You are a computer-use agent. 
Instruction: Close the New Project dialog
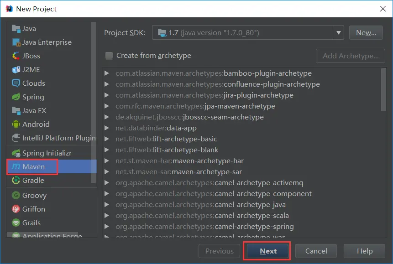pos(383,9)
